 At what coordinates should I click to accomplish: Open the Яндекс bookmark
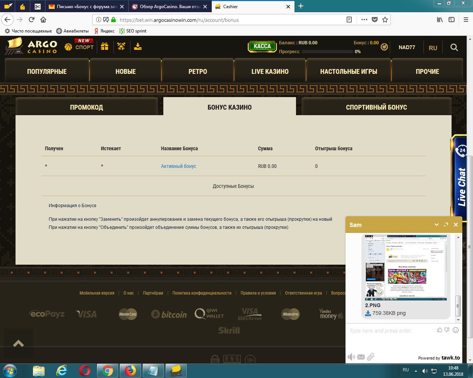(x=104, y=31)
